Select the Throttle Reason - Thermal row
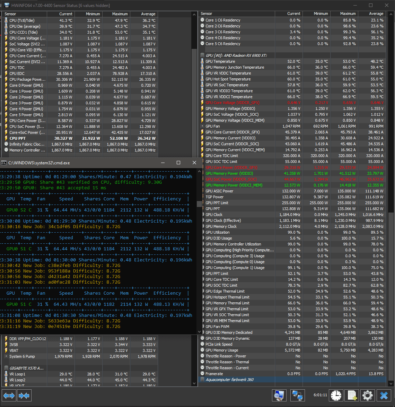Viewport: 395px width, 407px height. click(x=293, y=362)
